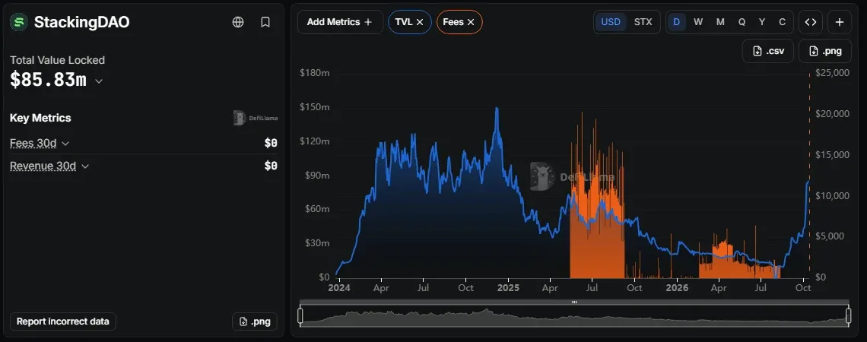Click the StackingDAO green logo icon
Viewport: 867px width, 342px height.
coord(19,22)
